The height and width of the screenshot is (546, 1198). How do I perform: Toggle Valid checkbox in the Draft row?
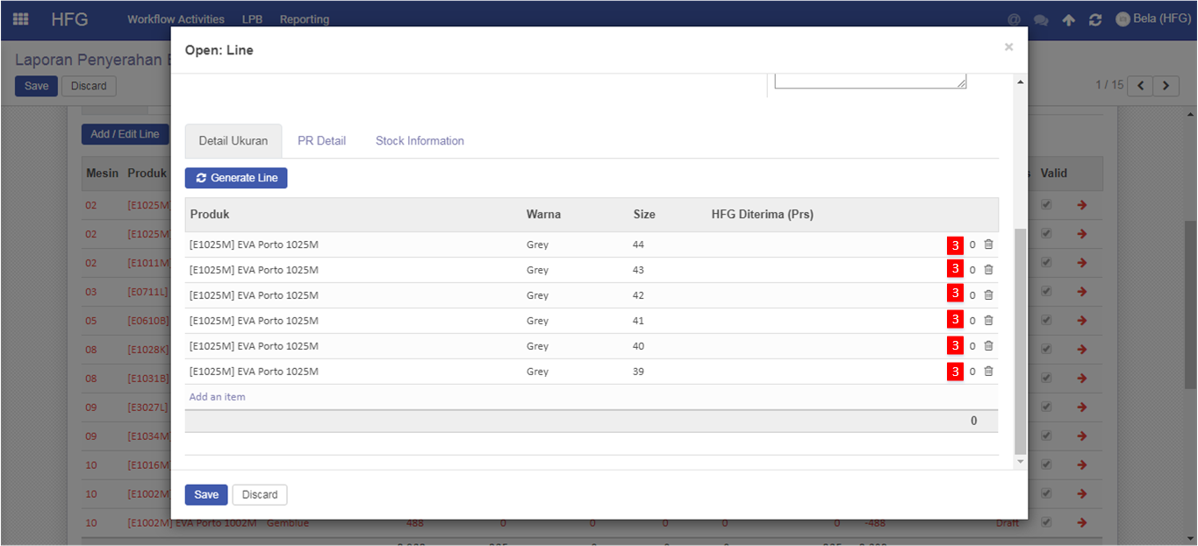(x=1045, y=522)
